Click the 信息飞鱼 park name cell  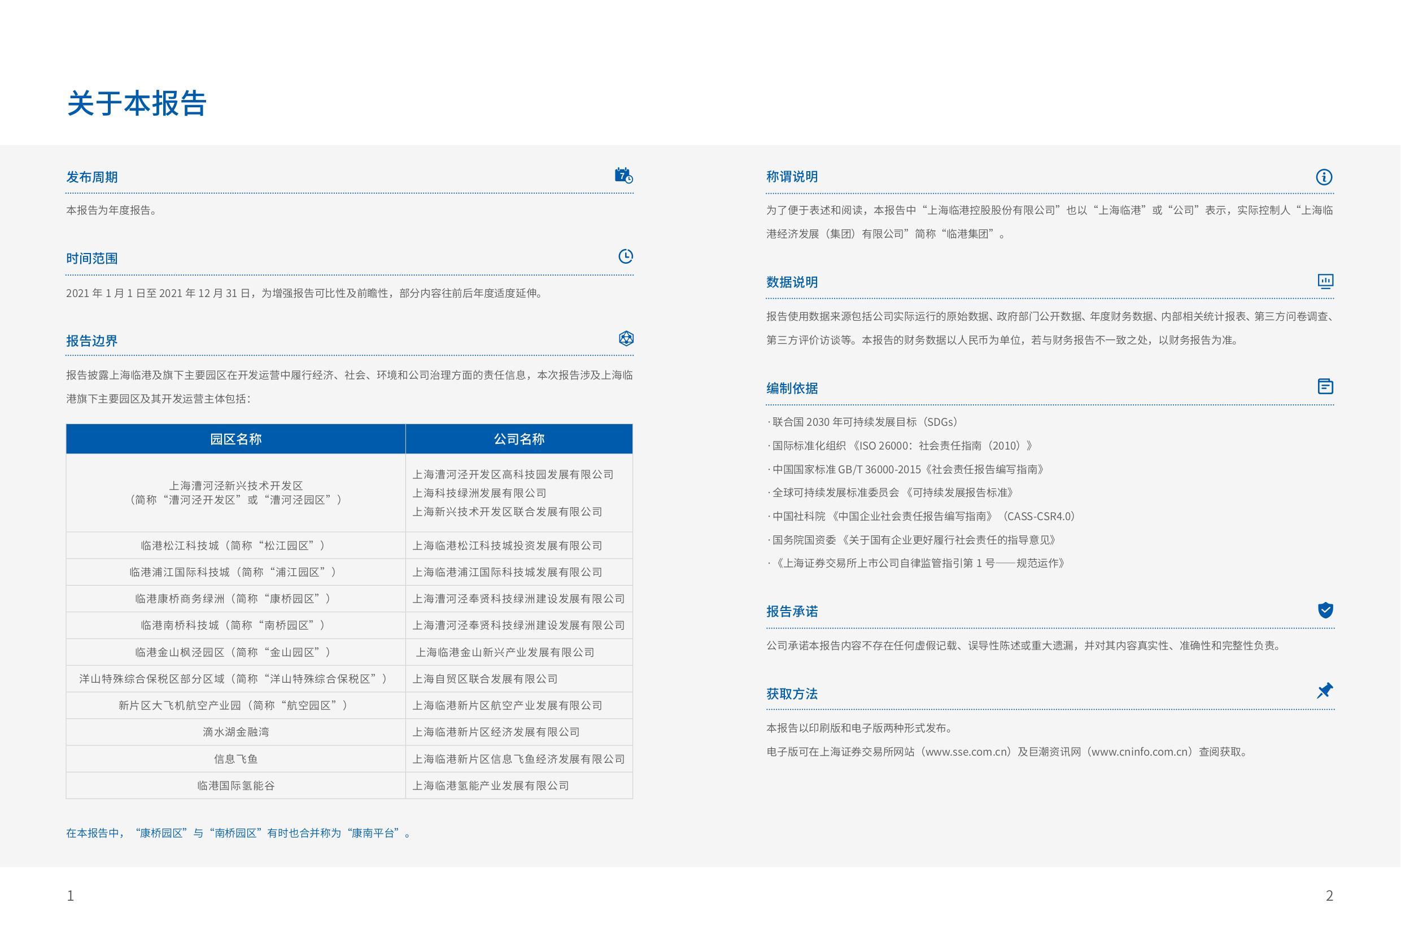235,759
